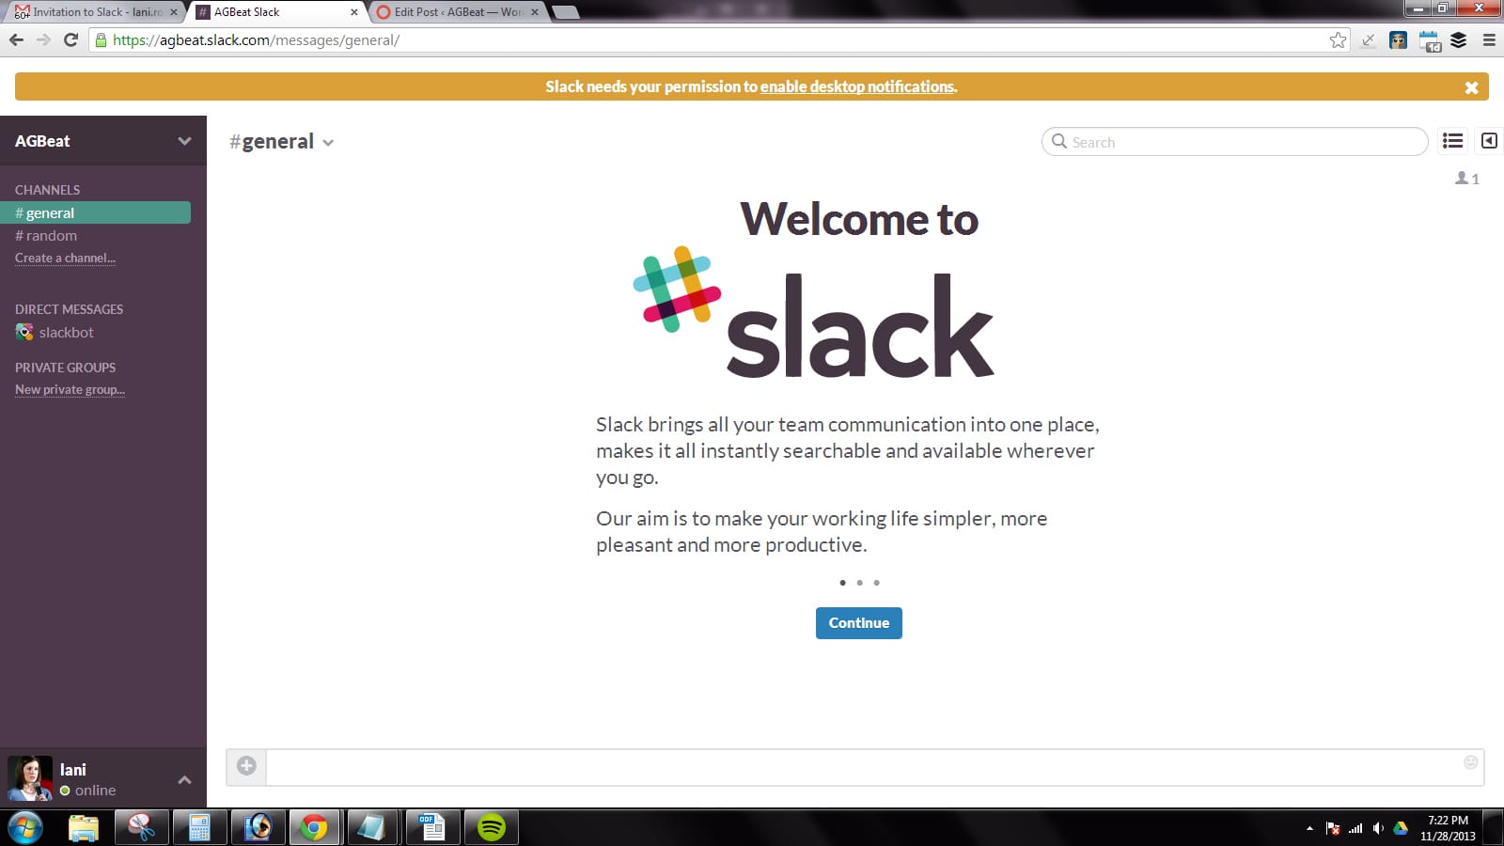This screenshot has height=846, width=1504.
Task: Toggle the right sidebar flexpane icon
Action: coord(1489,141)
